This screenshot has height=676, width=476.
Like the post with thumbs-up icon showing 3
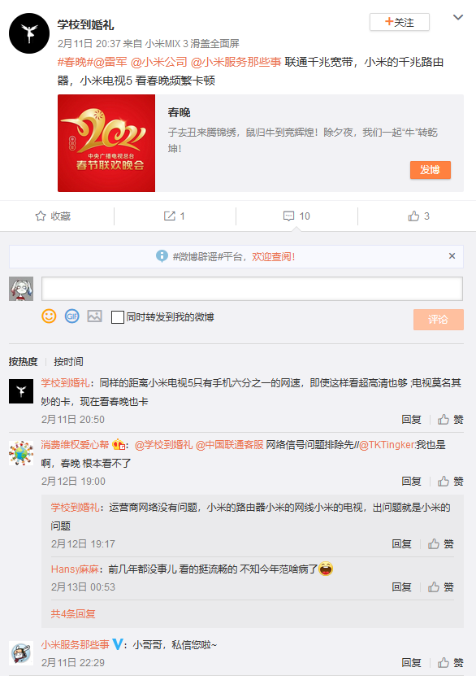pyautogui.click(x=413, y=216)
